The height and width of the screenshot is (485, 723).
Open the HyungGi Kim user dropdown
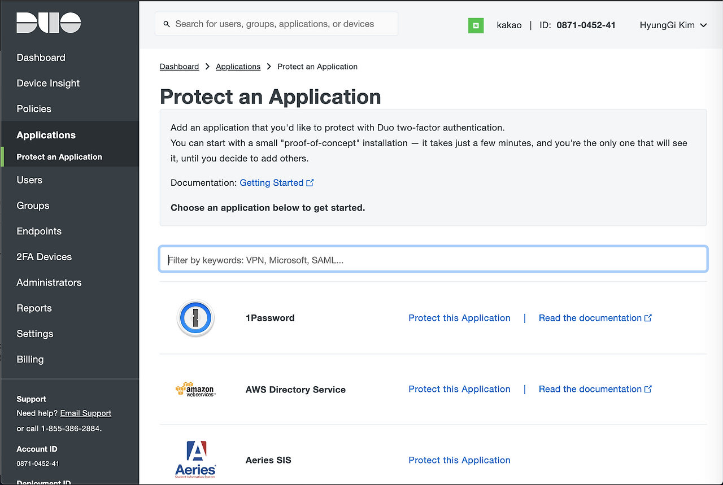(x=673, y=25)
